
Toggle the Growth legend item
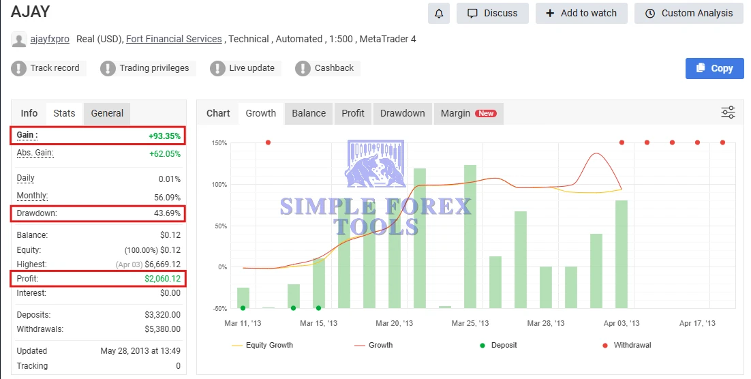pyautogui.click(x=373, y=345)
